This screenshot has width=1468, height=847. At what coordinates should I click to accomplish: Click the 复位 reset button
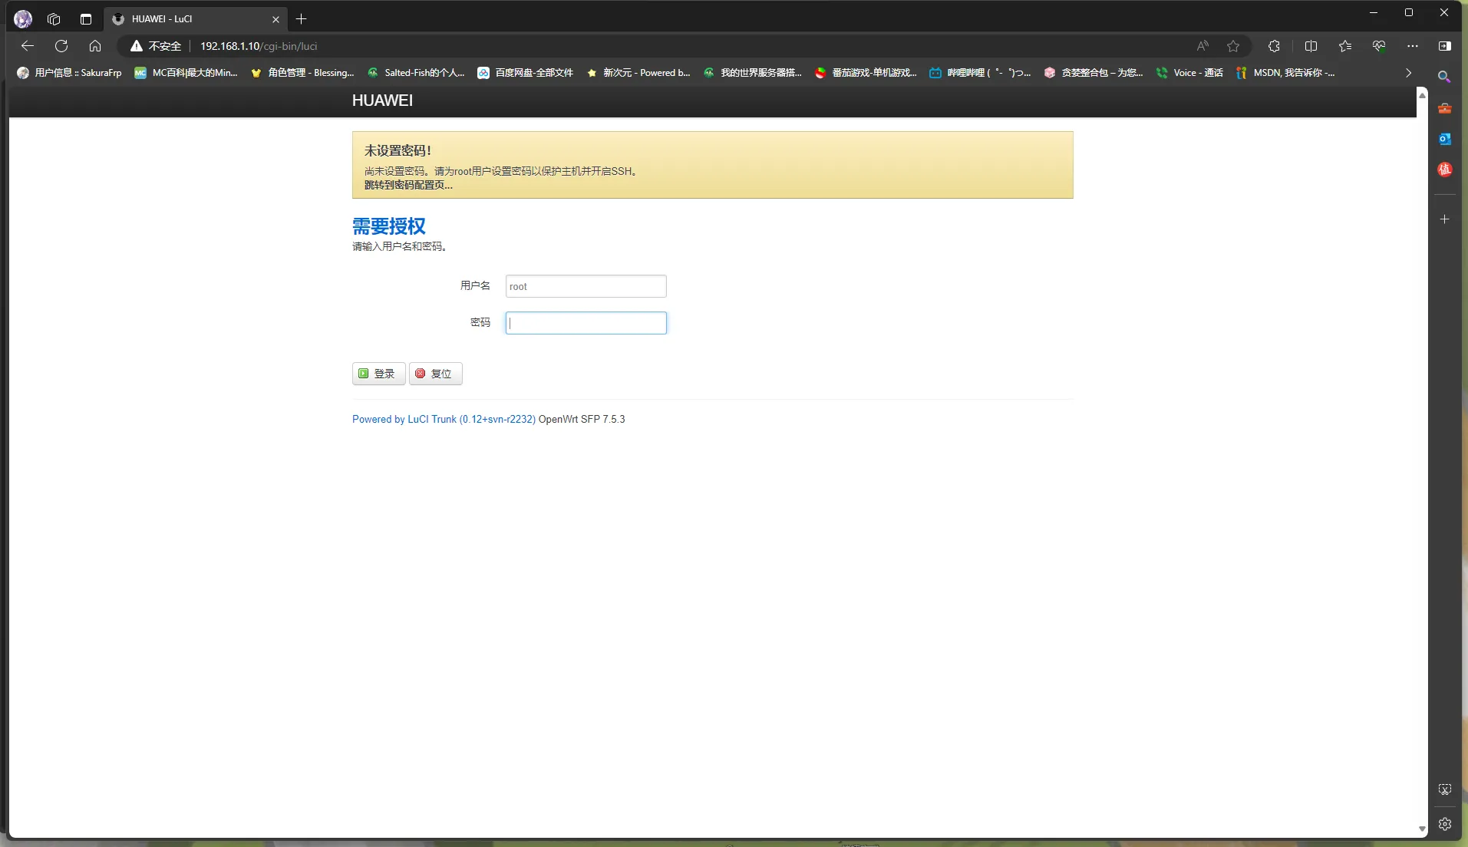pos(435,374)
